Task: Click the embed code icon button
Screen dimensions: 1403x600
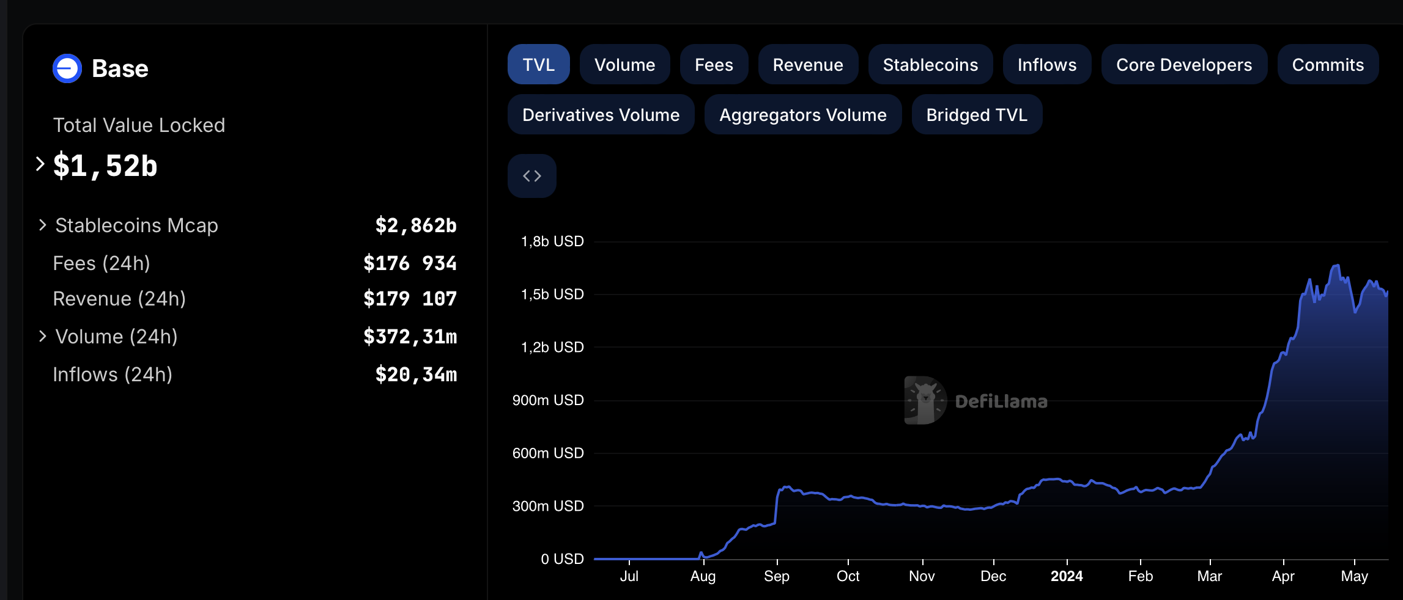Action: pos(531,176)
